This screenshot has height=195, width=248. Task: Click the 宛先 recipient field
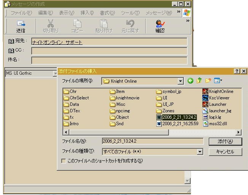pos(109,42)
